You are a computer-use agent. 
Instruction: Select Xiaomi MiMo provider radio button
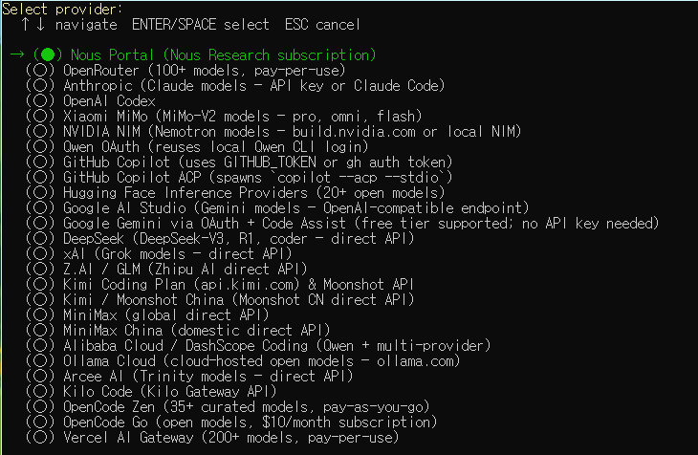[40, 117]
